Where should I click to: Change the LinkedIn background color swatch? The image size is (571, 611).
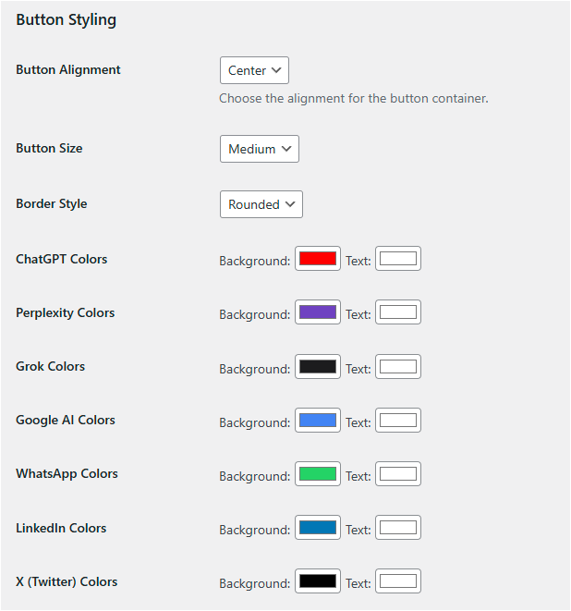pos(318,528)
